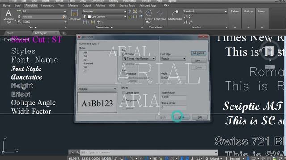Click the New... button

point(198,60)
